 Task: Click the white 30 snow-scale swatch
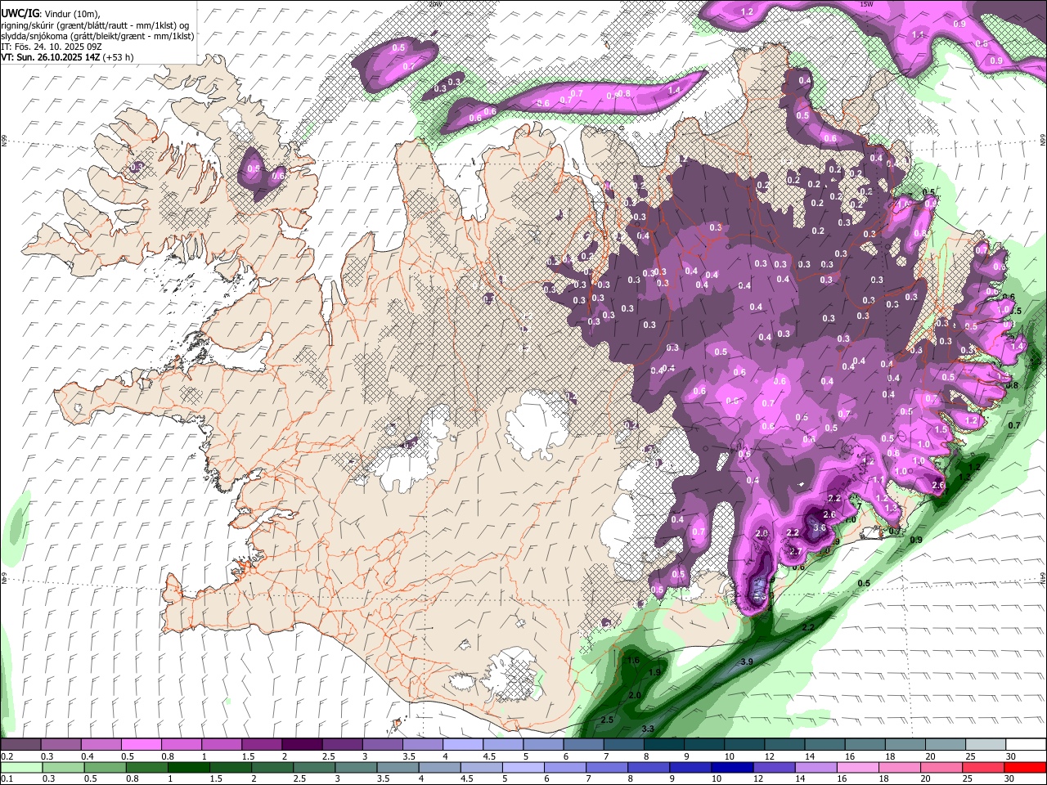point(1025,745)
